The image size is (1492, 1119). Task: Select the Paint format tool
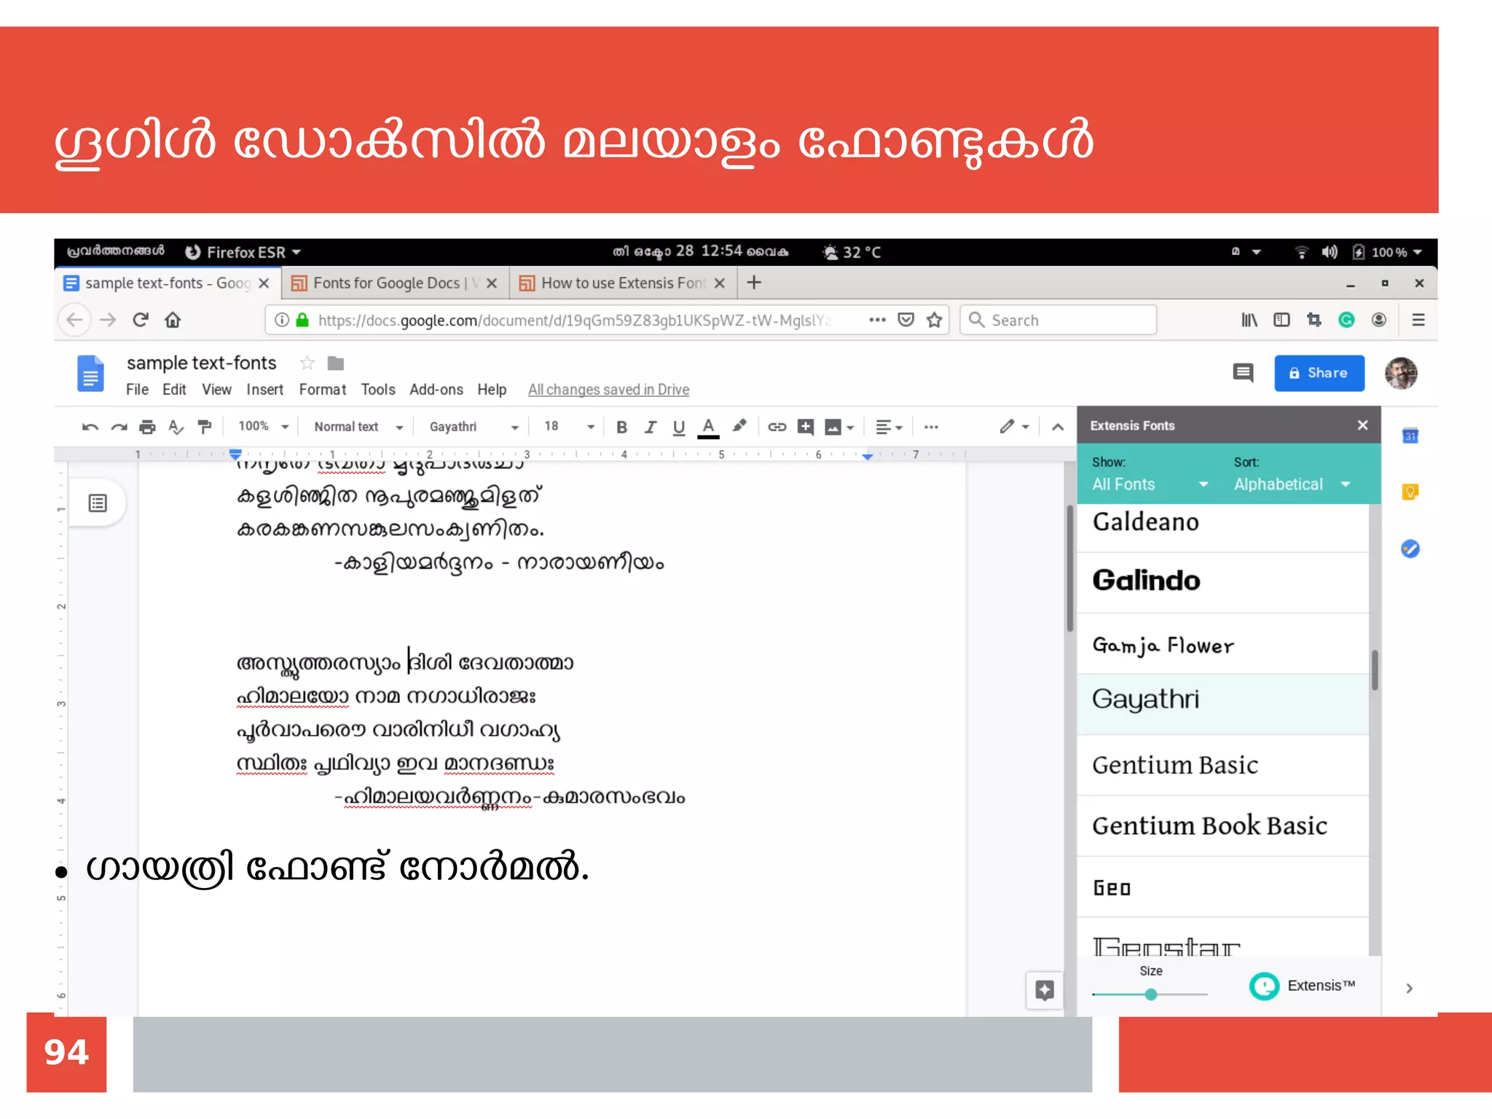tap(205, 427)
